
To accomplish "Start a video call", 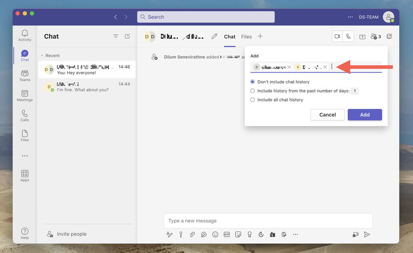I will (x=337, y=36).
